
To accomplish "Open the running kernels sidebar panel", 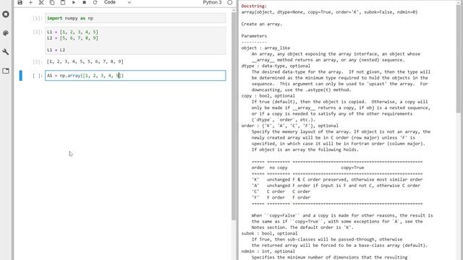I will [6, 14].
